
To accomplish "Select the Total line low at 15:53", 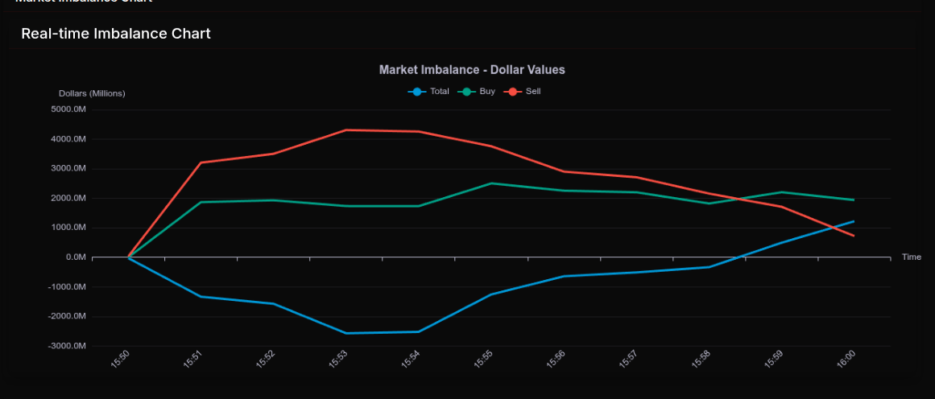I will (x=345, y=333).
